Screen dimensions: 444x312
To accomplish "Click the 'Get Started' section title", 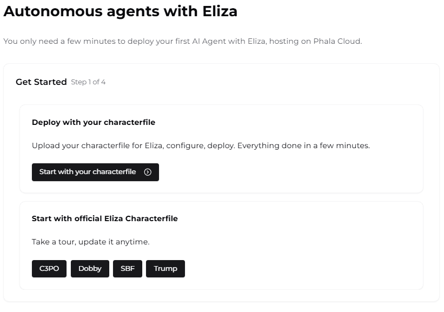I will point(41,82).
